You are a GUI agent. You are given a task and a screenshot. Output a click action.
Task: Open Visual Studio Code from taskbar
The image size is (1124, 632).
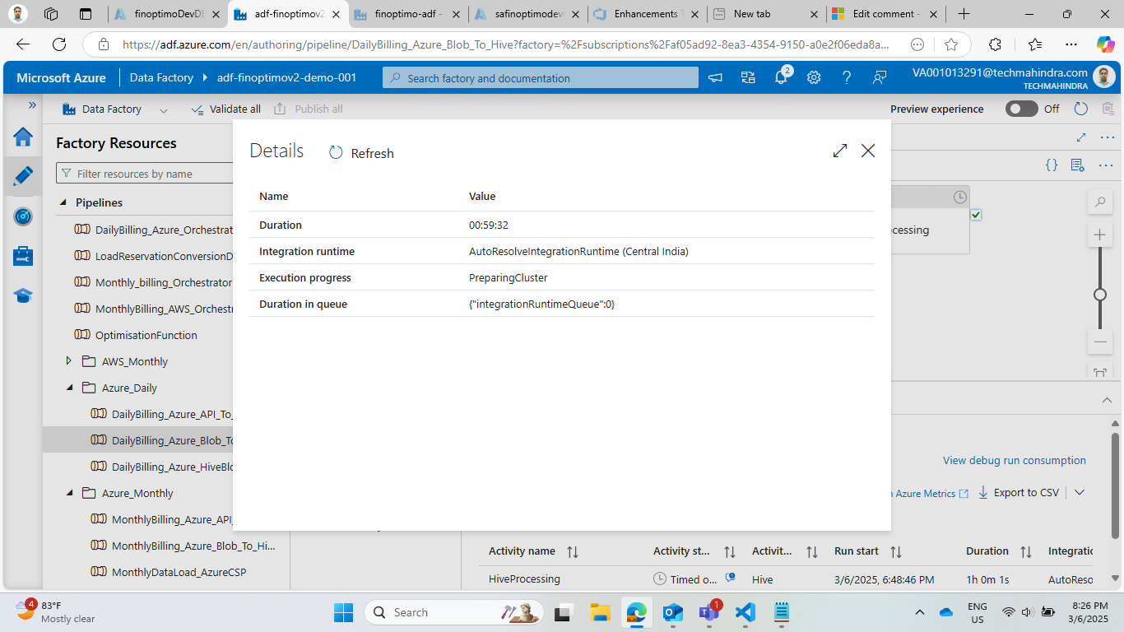(x=745, y=612)
